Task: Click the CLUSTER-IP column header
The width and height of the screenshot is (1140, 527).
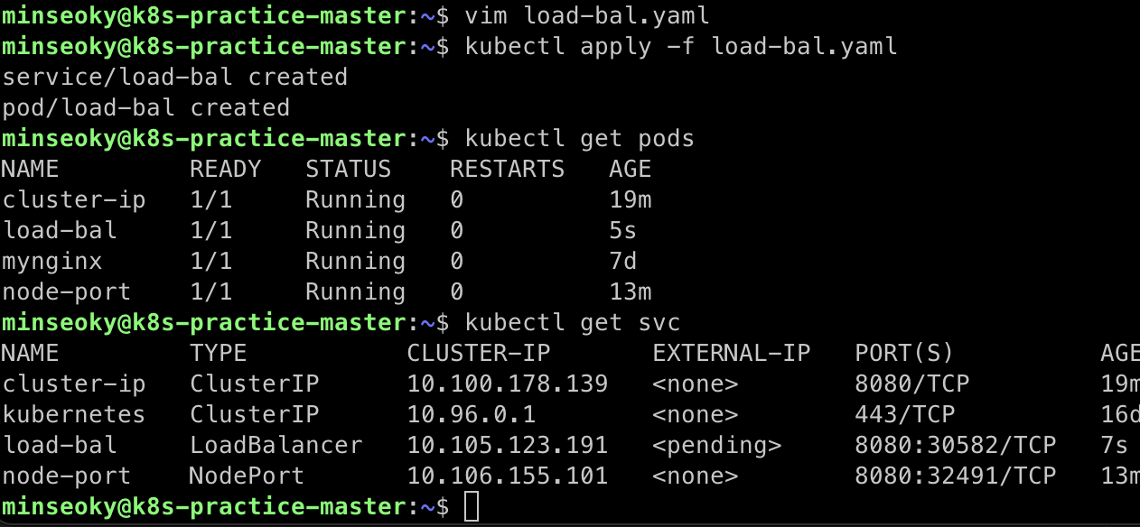Action: tap(479, 353)
